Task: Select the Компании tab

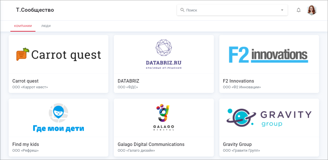Action: click(23, 26)
